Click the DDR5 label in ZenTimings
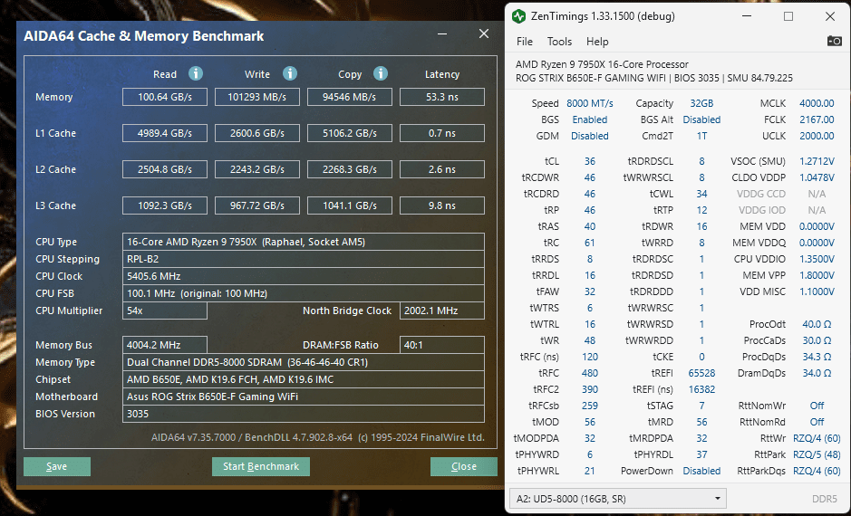Viewport: 851px width, 516px height. click(x=825, y=499)
